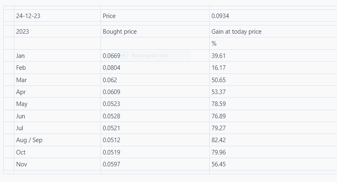Click the Aug / Sep row label
The image size is (337, 182).
click(29, 140)
